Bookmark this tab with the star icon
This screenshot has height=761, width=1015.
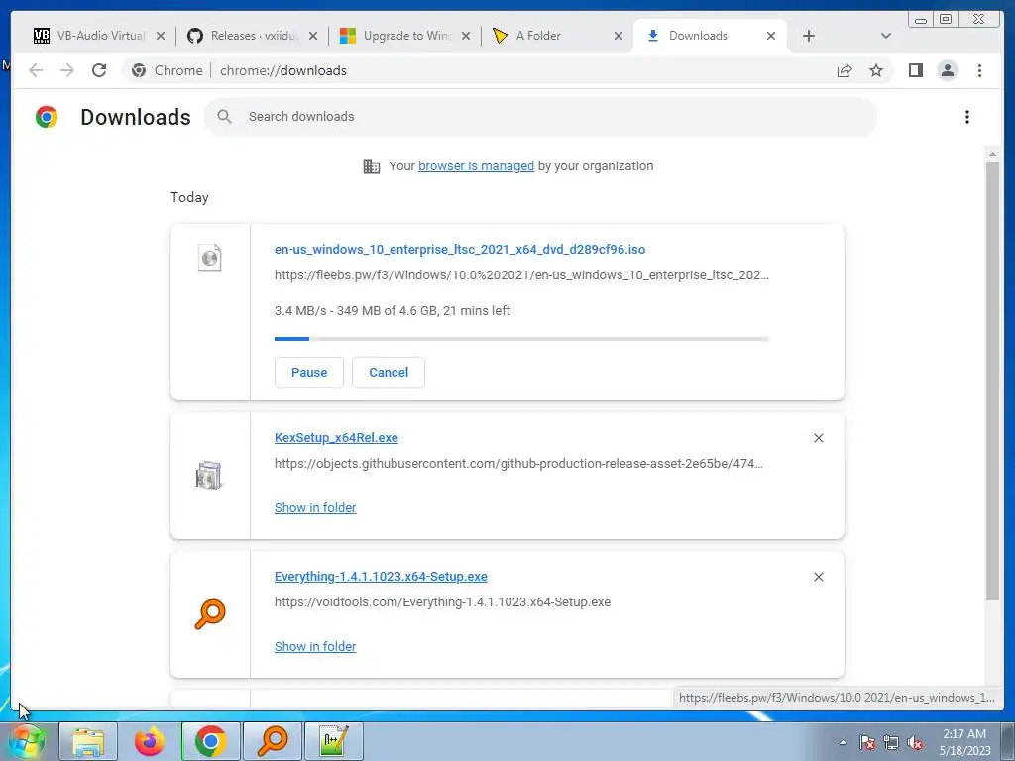tap(876, 70)
